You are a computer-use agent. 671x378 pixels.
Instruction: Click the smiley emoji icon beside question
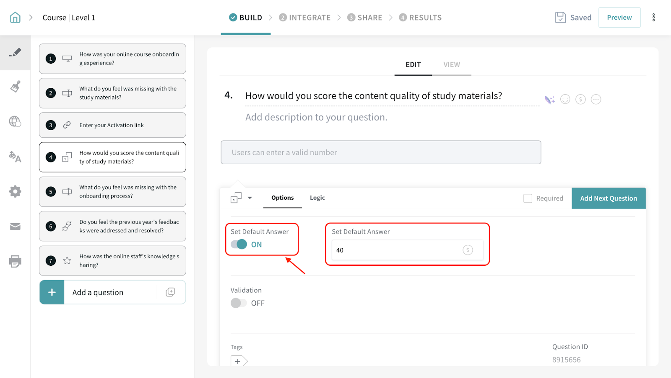[565, 99]
